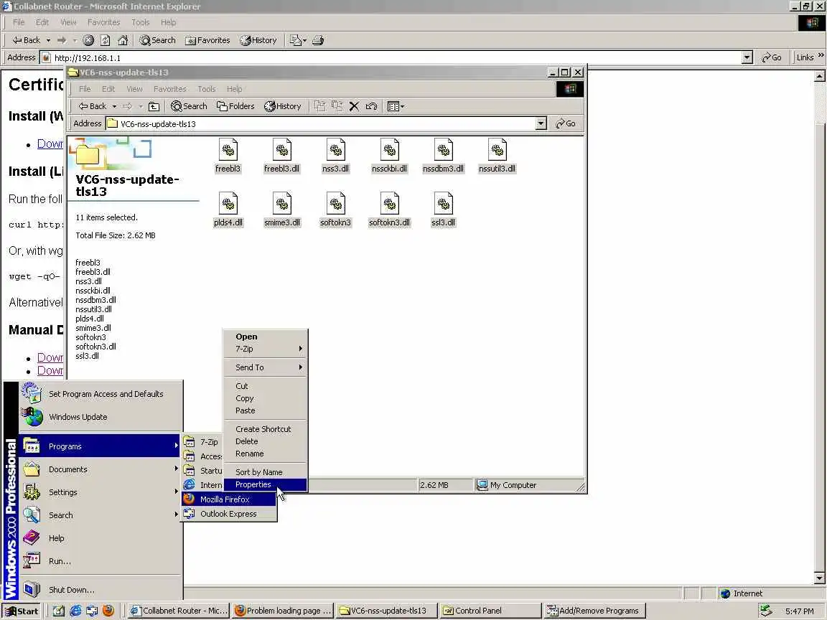Click the Internet Explorer URL field
Screen dimensions: 827x620
(391, 57)
